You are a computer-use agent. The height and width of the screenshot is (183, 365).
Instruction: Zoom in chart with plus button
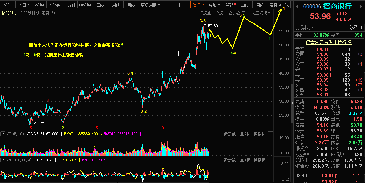(x=179, y=5)
